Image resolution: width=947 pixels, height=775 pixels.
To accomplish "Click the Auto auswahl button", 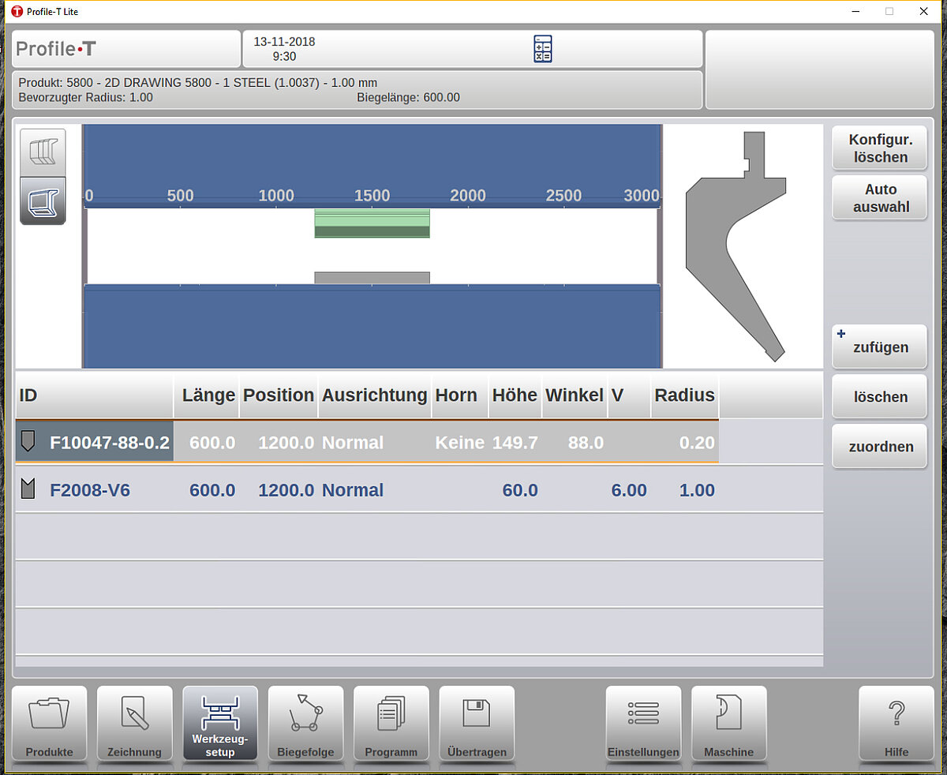I will 879,198.
